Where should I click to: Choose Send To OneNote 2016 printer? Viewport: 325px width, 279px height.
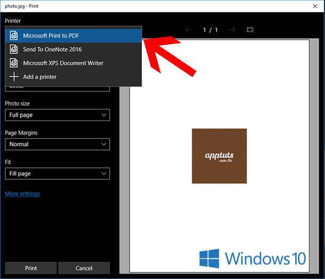point(74,50)
